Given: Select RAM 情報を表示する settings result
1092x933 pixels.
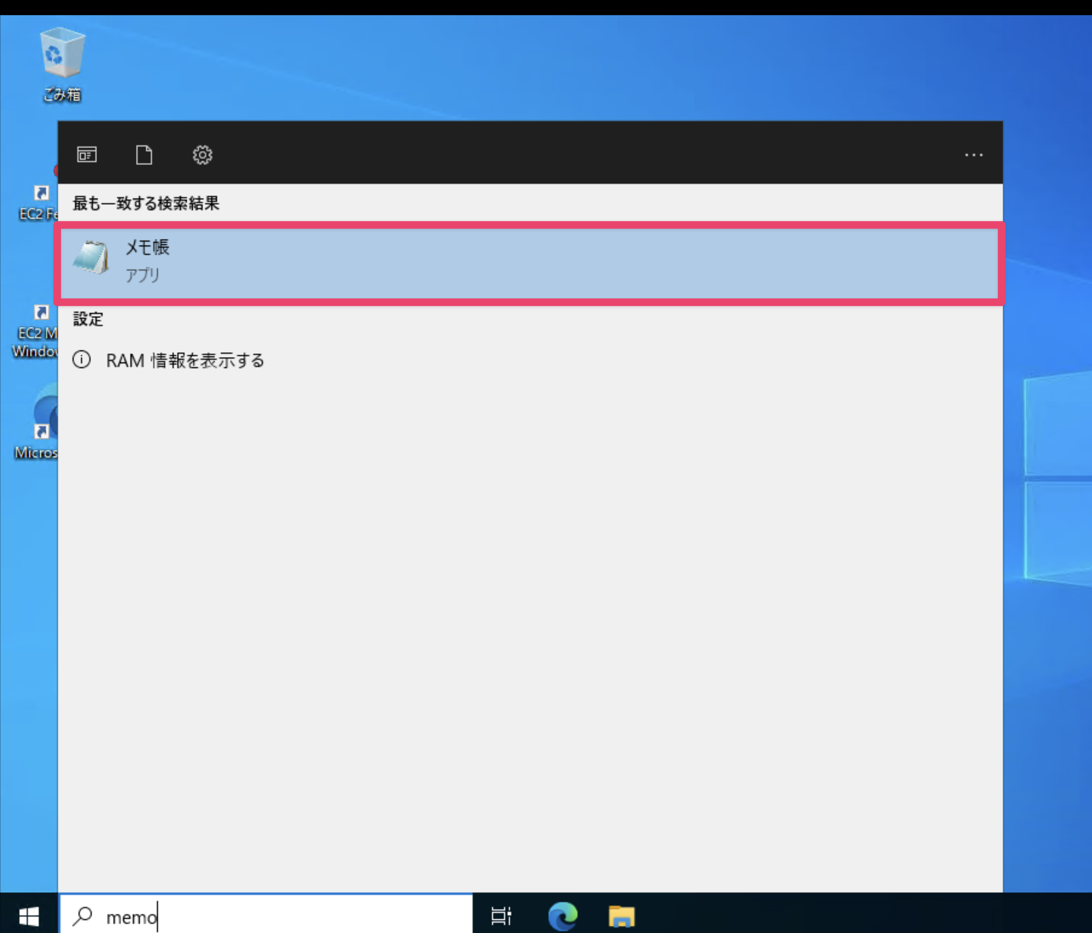Looking at the screenshot, I should 185,360.
